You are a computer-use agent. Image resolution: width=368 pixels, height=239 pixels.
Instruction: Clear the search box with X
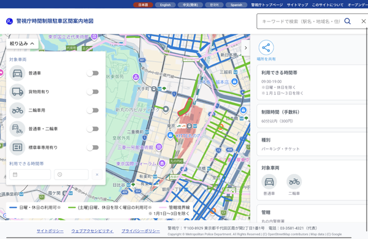coord(364,21)
